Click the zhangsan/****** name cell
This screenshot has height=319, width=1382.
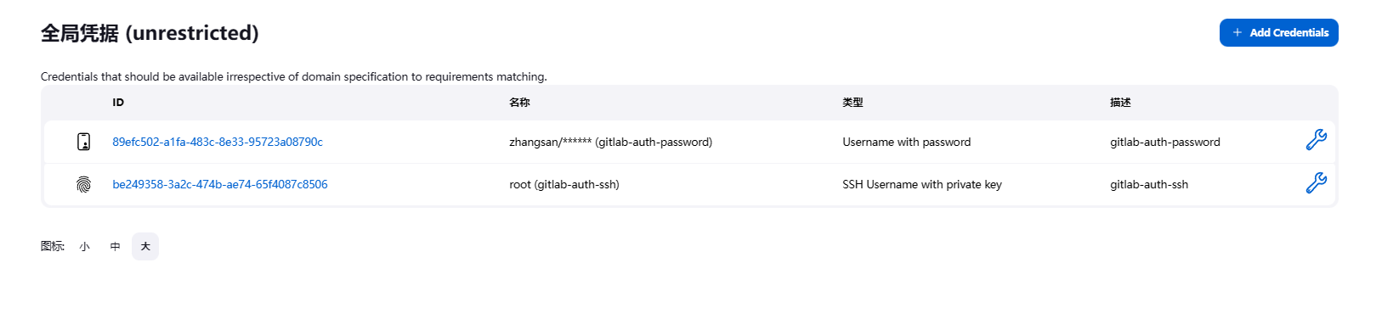(611, 142)
